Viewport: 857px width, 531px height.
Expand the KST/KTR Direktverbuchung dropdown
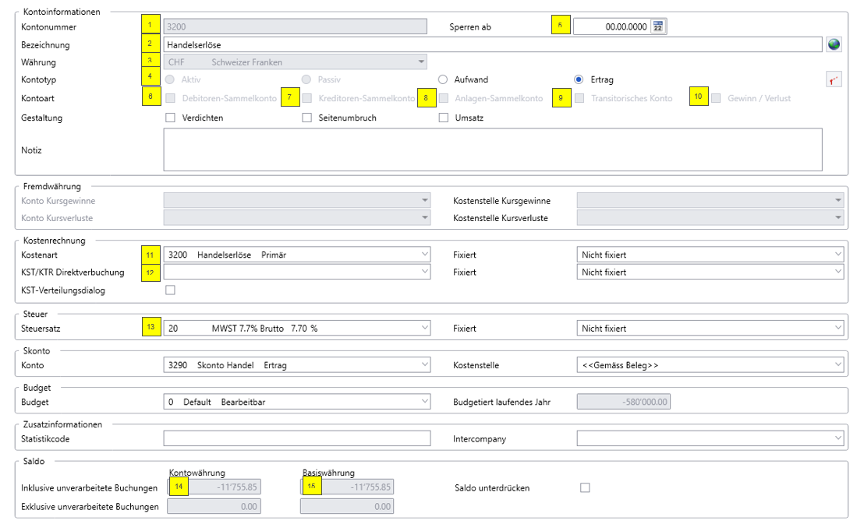pyautogui.click(x=297, y=272)
